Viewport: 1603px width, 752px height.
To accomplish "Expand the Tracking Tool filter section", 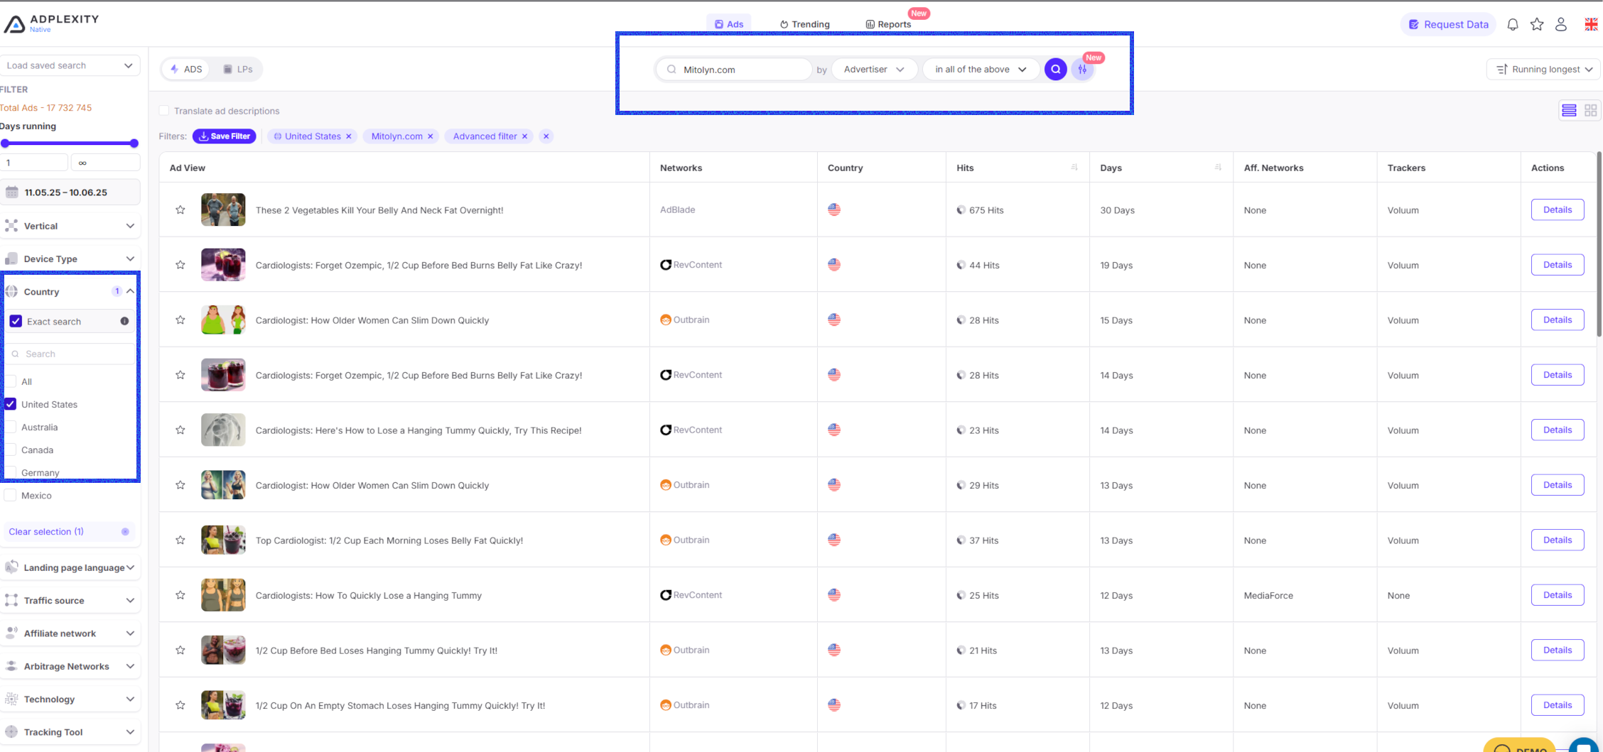I will pos(70,732).
